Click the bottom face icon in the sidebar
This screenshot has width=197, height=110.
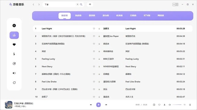point(14,82)
